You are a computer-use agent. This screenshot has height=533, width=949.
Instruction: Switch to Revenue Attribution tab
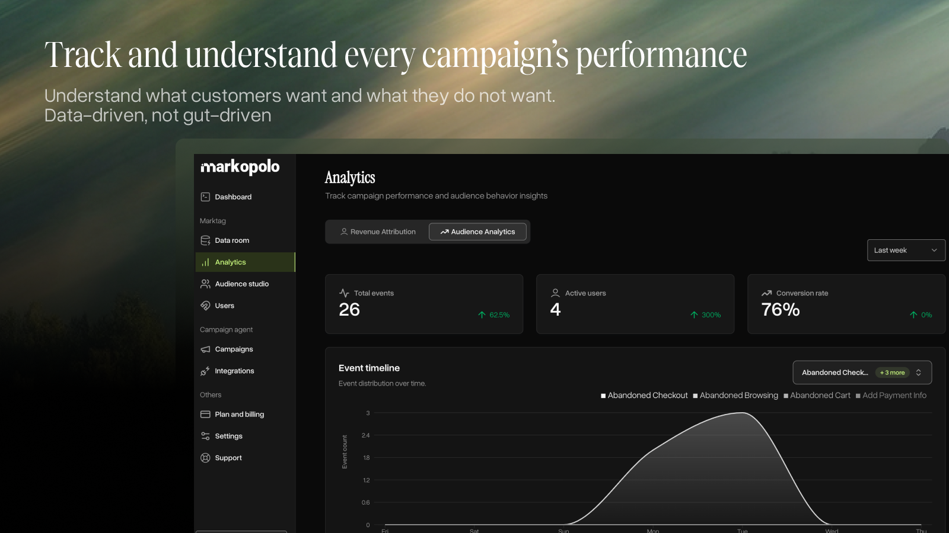pyautogui.click(x=378, y=232)
